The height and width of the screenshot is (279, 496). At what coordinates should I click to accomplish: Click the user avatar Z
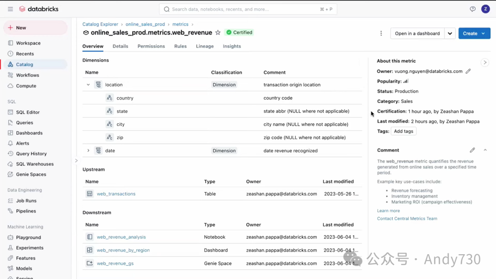pos(485,9)
